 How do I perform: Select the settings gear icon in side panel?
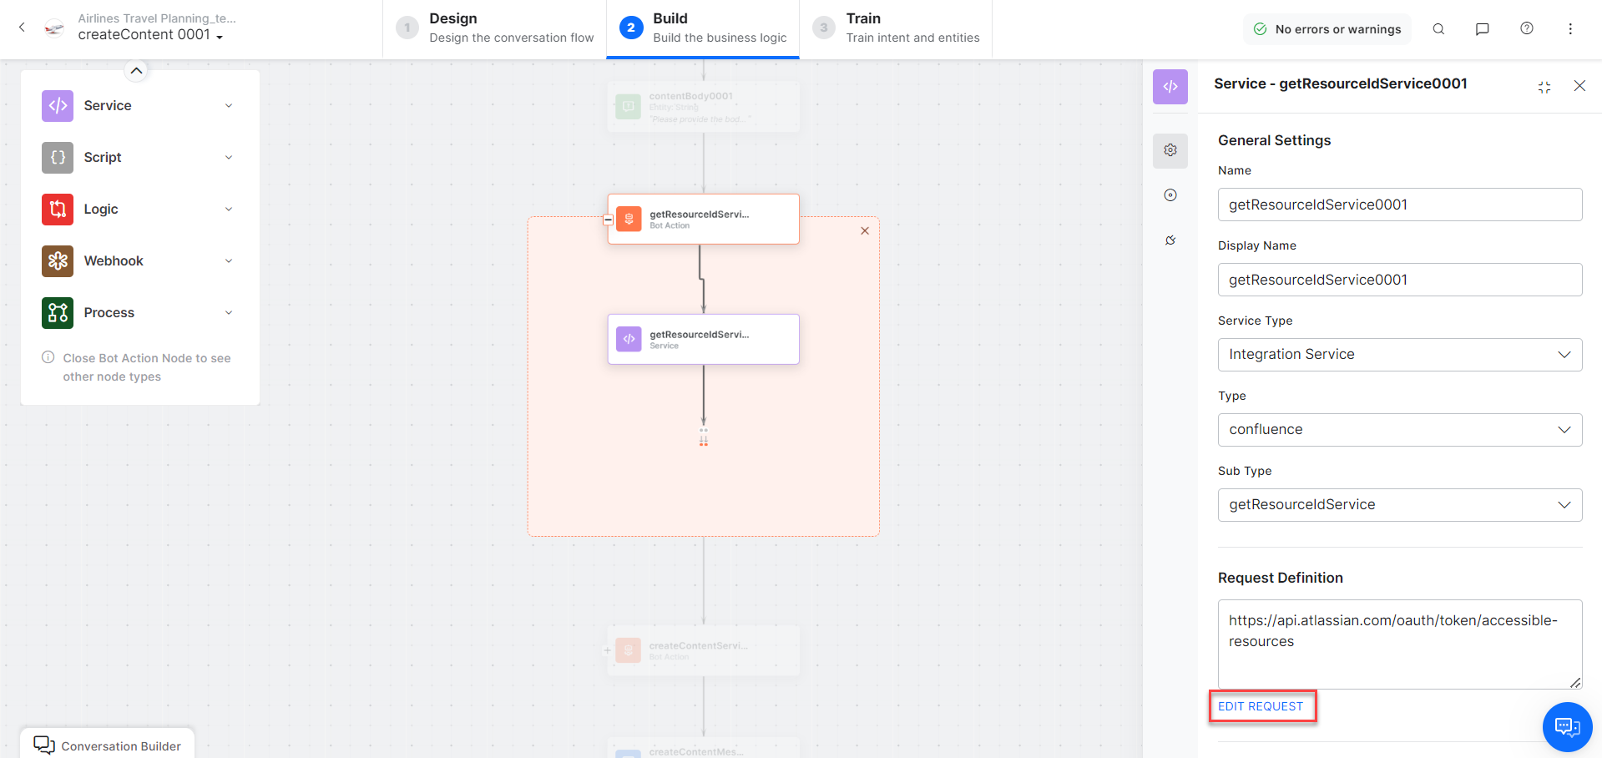tap(1170, 150)
